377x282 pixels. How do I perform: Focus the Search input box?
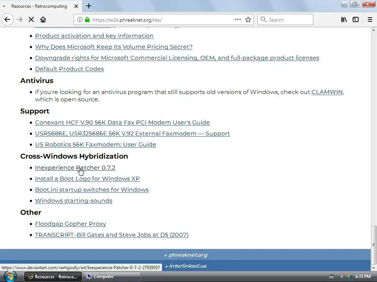click(x=285, y=20)
